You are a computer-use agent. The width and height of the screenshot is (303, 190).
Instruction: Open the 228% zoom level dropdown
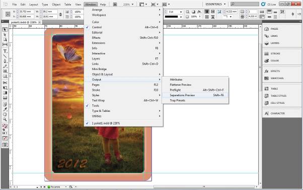tap(132, 4)
